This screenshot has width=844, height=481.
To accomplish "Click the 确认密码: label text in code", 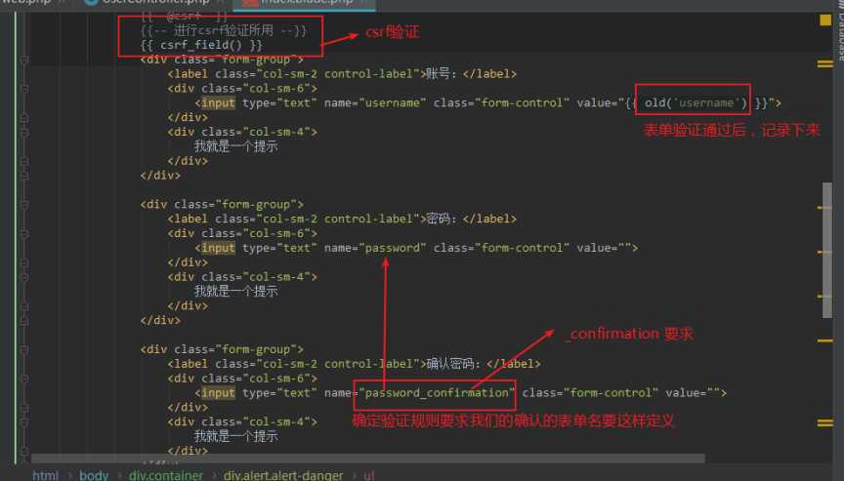I will [453, 364].
